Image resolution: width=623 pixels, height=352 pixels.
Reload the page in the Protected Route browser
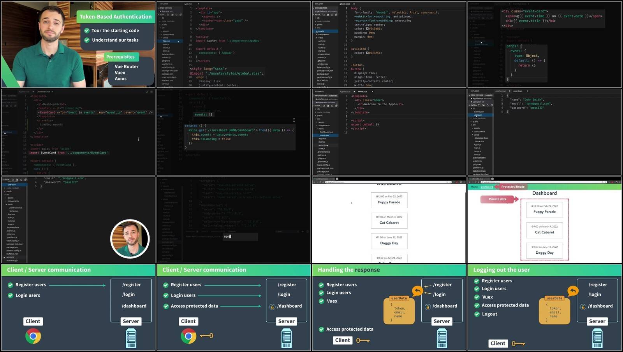coord(477,182)
